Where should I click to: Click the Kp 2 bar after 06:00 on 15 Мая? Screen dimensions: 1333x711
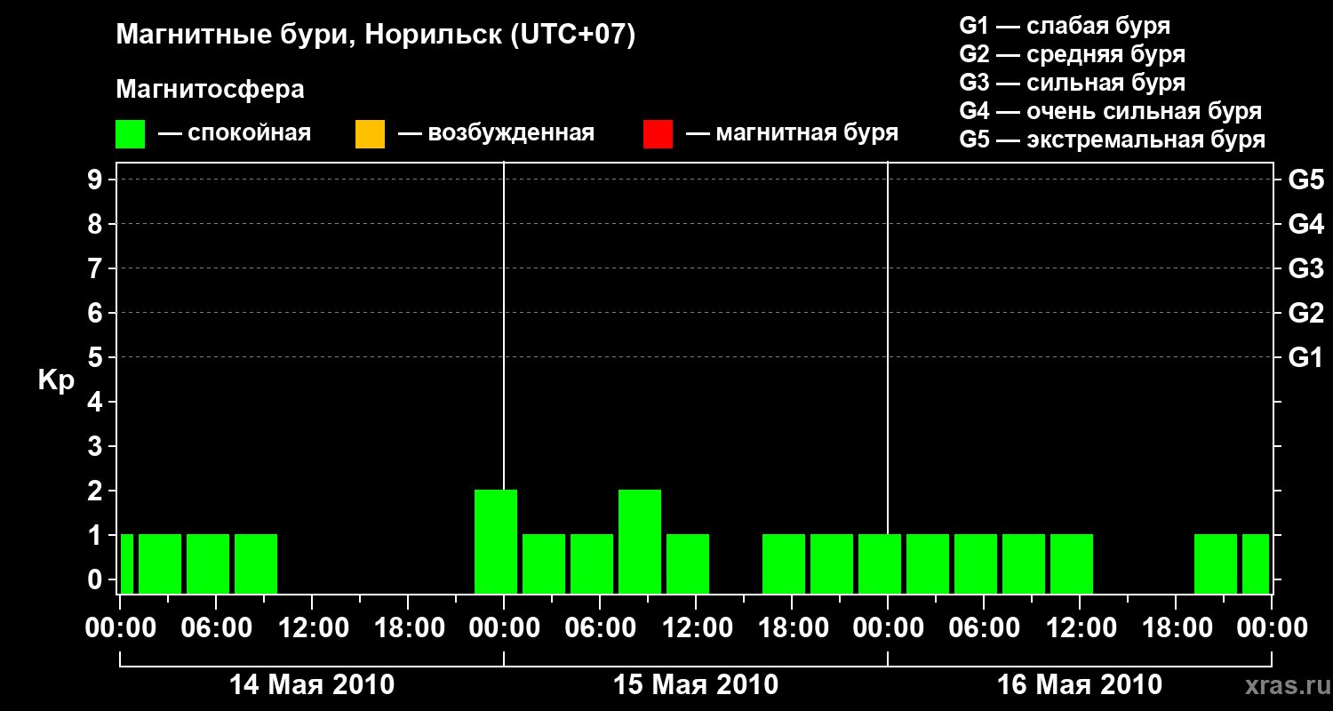point(640,541)
